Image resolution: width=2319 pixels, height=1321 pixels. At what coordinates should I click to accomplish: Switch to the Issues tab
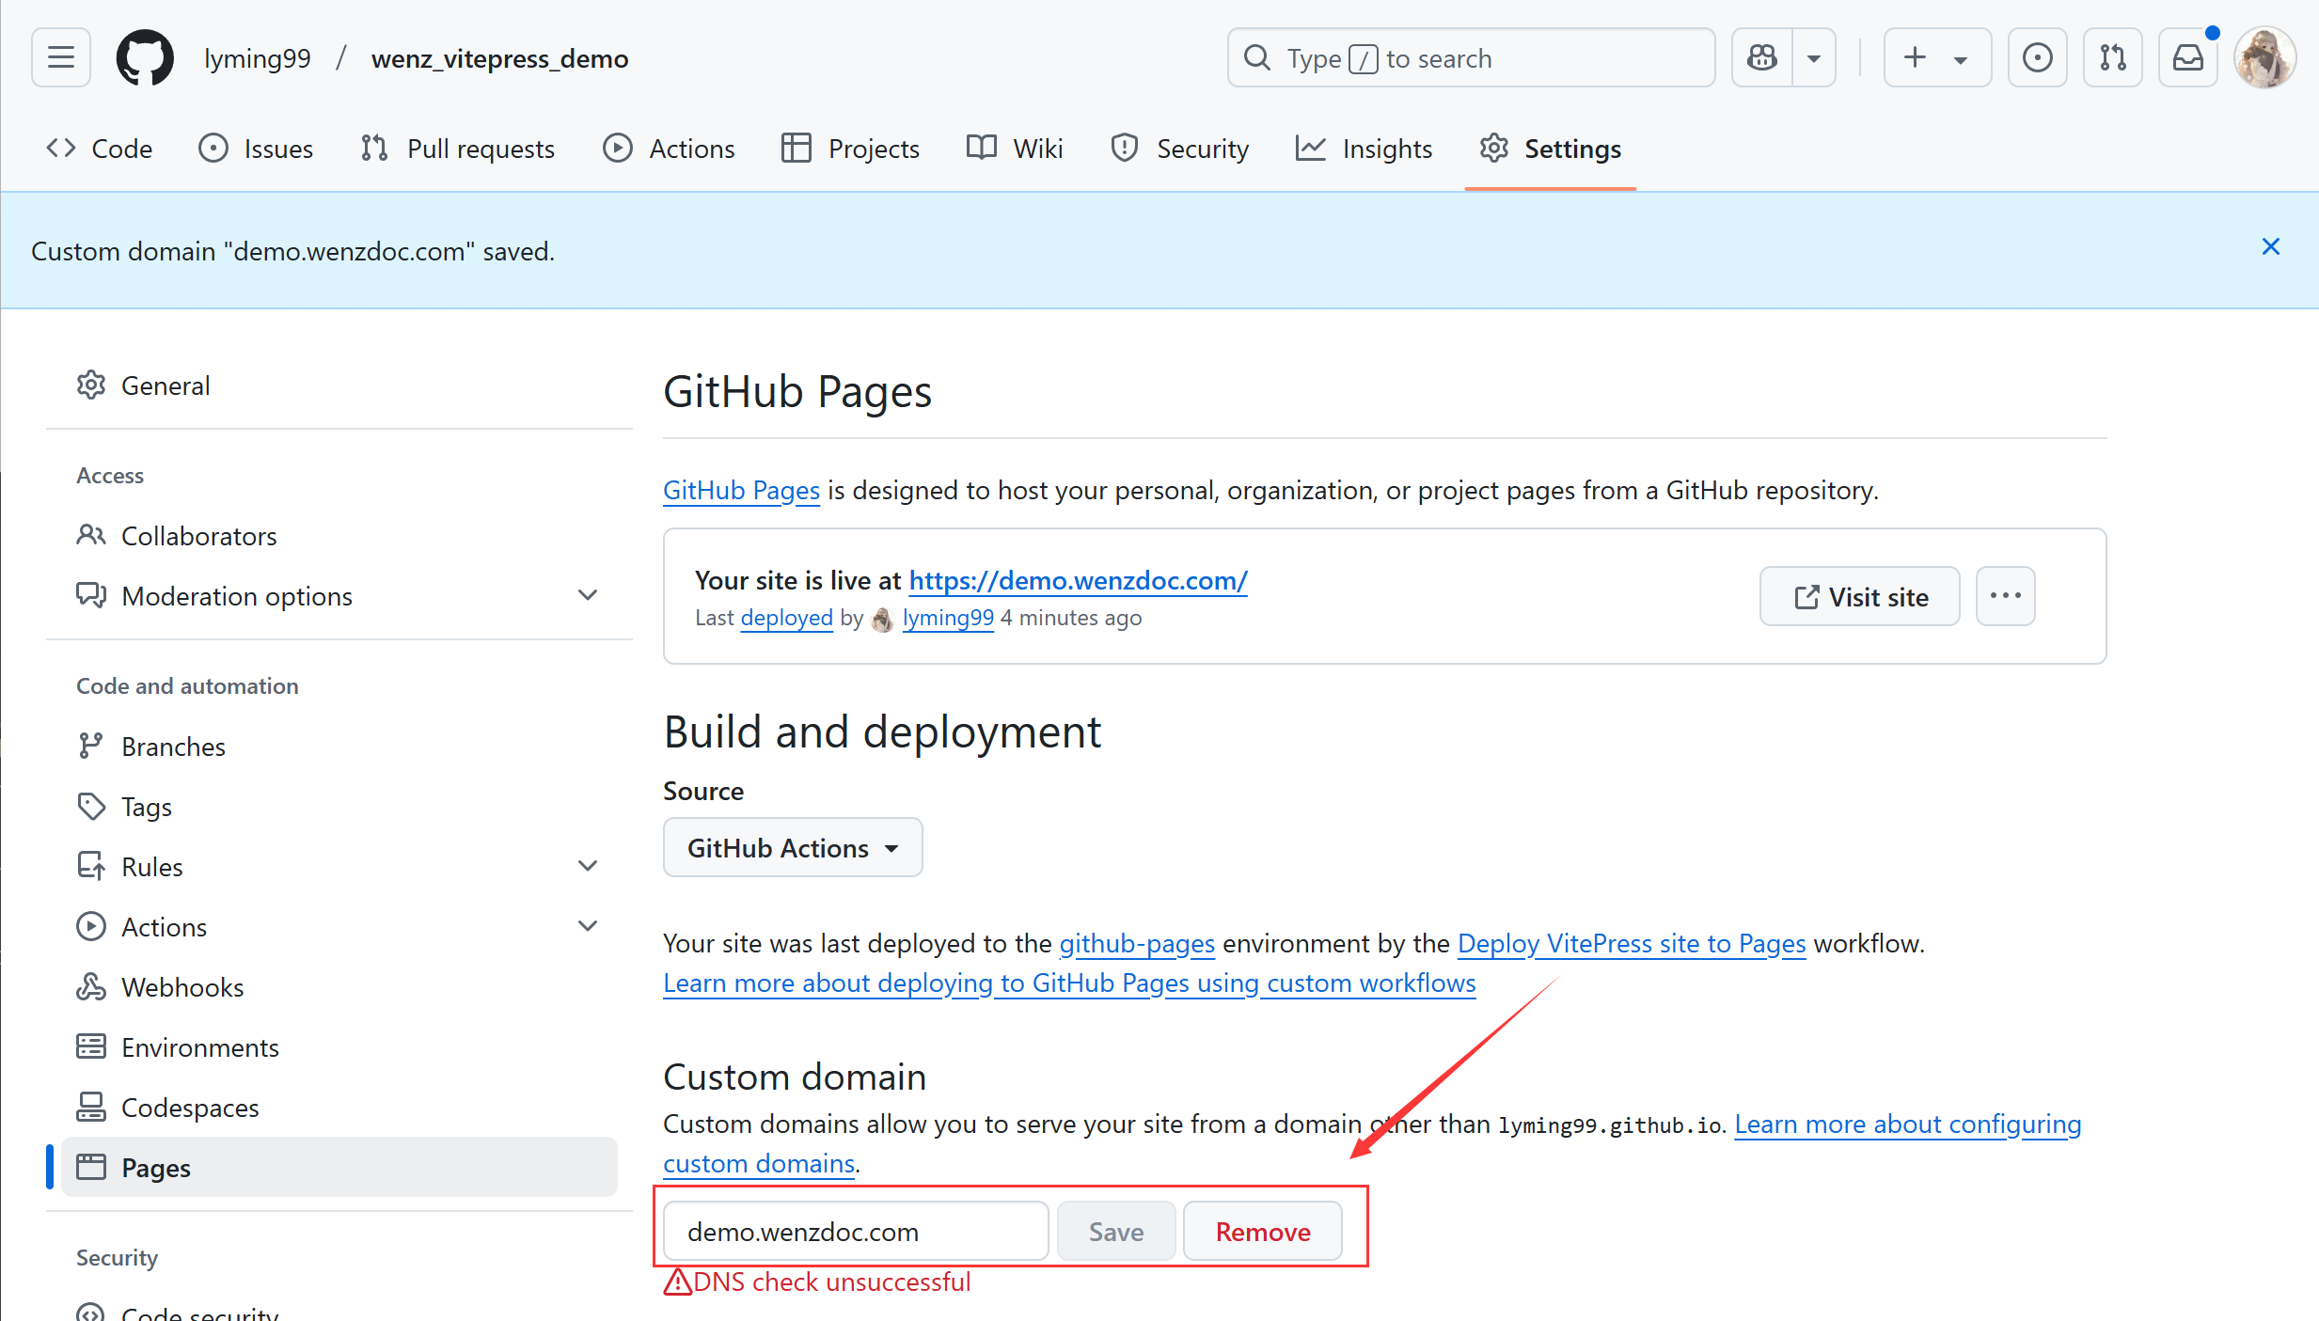(256, 149)
